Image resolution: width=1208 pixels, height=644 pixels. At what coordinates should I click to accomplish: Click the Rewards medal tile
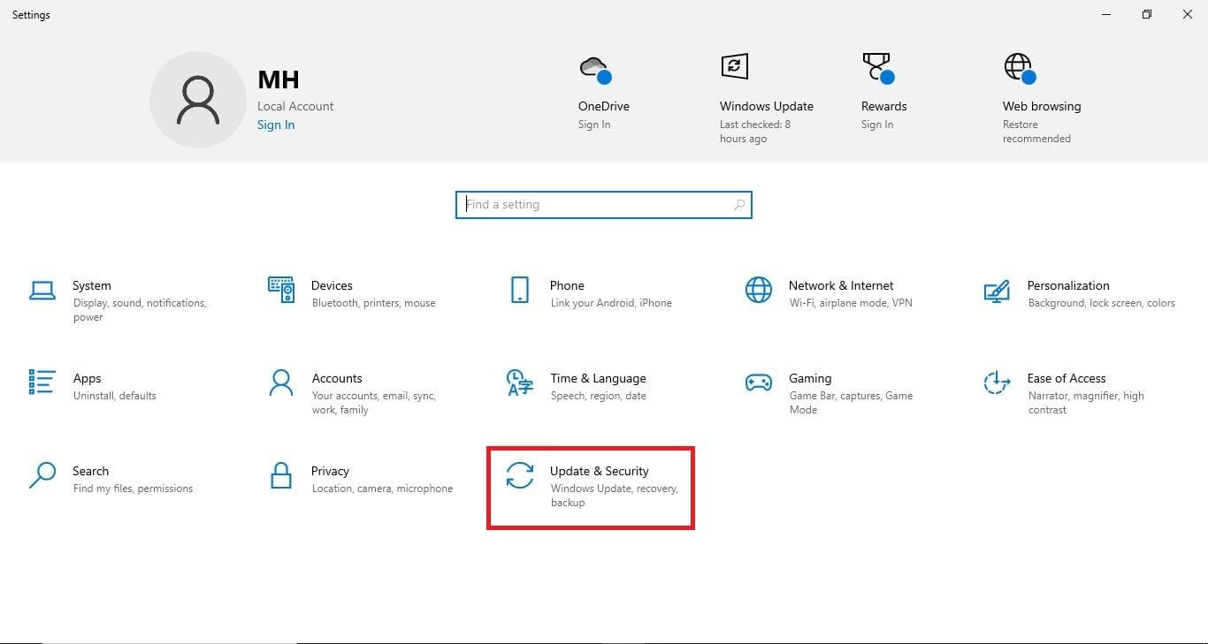(876, 68)
